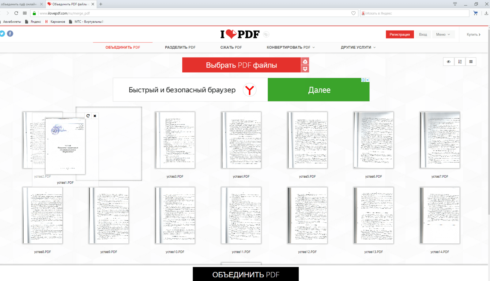The width and height of the screenshot is (490, 281).
Task: Click the Выбрать PDF файлы button
Action: pyautogui.click(x=241, y=65)
